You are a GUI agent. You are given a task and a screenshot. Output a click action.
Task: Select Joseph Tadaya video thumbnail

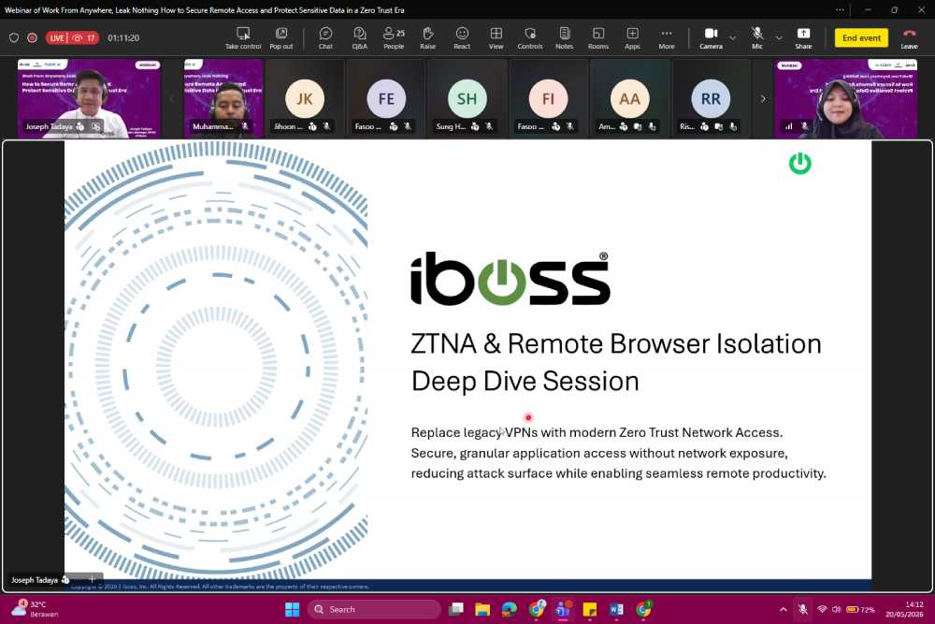pos(89,98)
